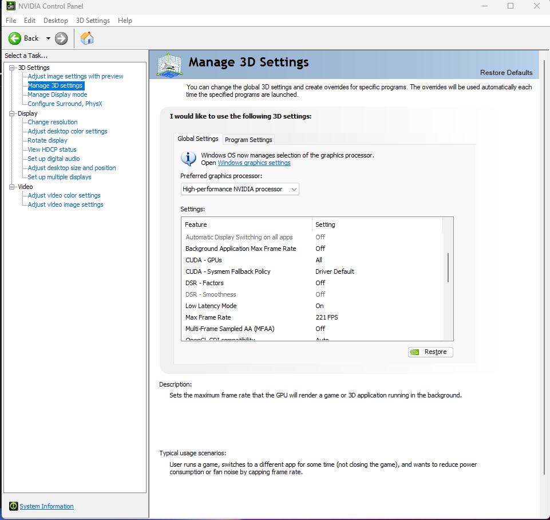Click the Driver Default setting value
This screenshot has width=550, height=520.
pos(335,271)
